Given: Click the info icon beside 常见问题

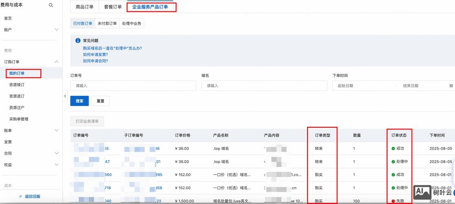Looking at the screenshot, I should click(x=78, y=40).
